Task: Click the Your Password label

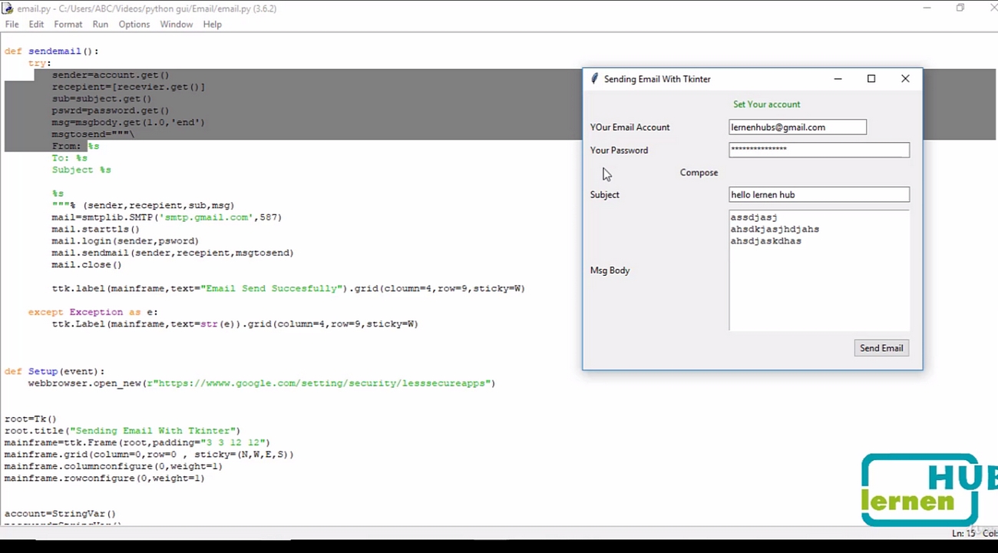Action: [619, 151]
